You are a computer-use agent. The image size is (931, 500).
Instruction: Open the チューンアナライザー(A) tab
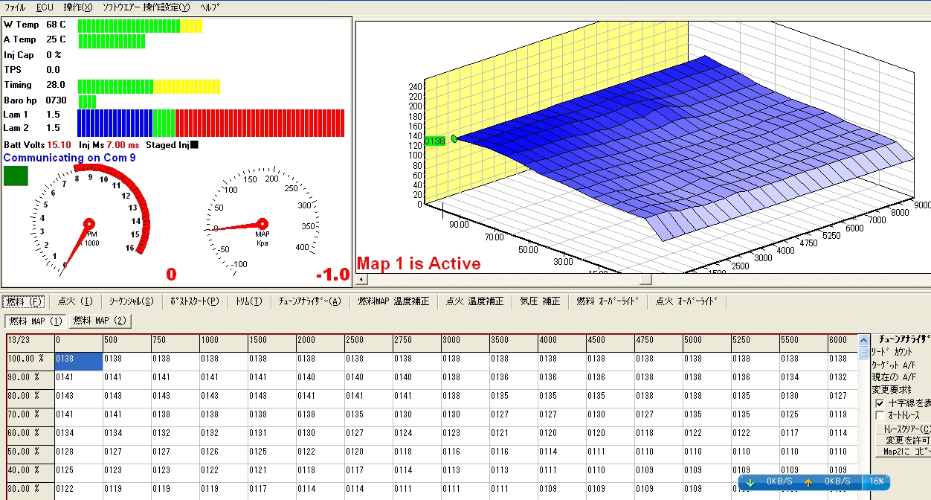[309, 301]
